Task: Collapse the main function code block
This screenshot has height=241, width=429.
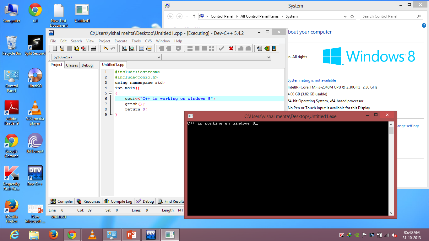Action: pyautogui.click(x=111, y=93)
